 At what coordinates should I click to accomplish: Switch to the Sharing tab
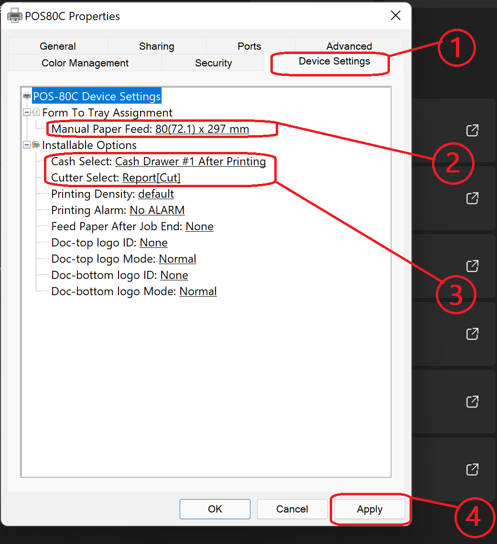(x=157, y=46)
